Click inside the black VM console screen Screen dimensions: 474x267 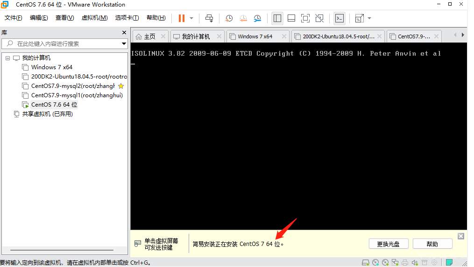point(299,136)
